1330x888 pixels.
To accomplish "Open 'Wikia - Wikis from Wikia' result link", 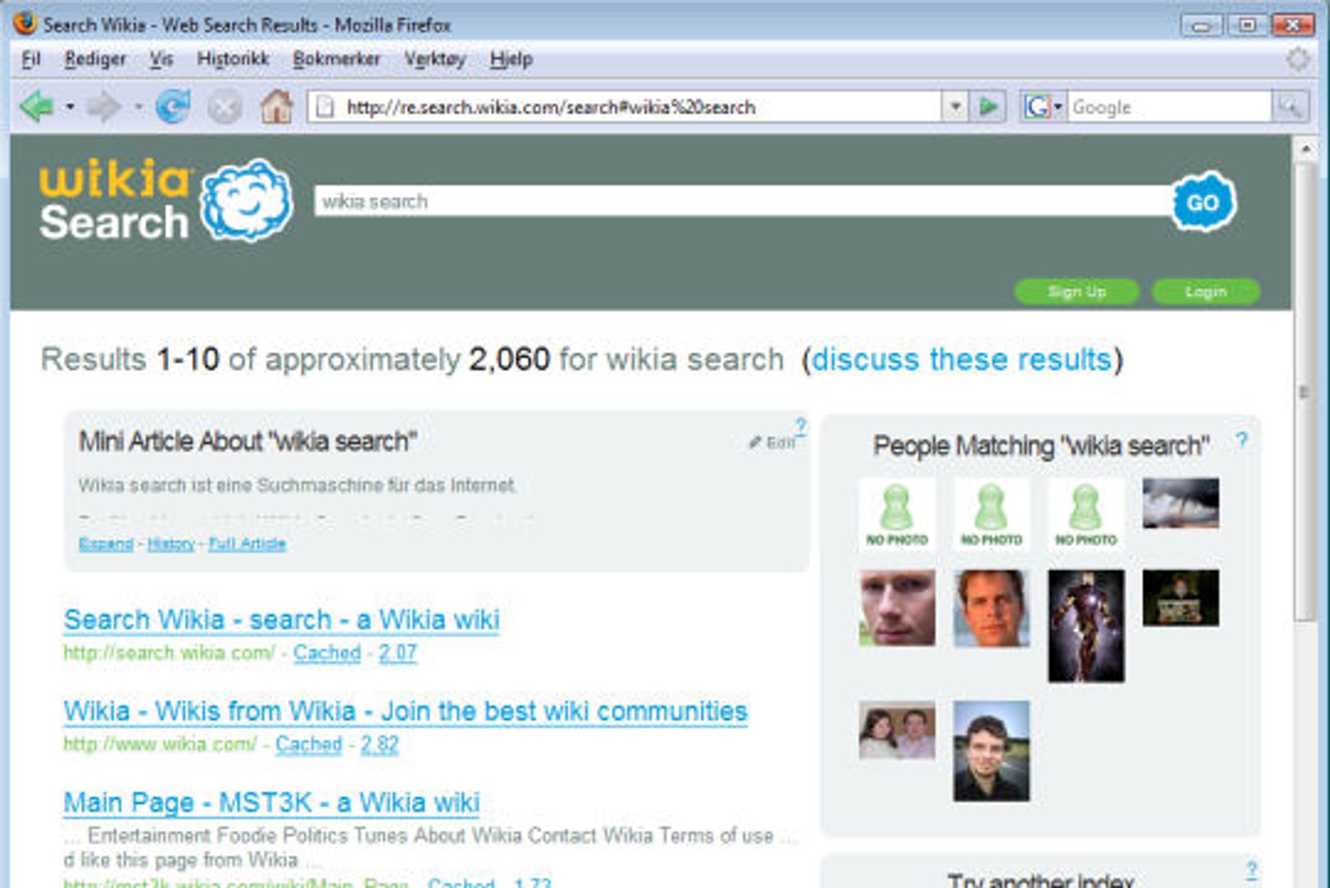I will point(406,711).
